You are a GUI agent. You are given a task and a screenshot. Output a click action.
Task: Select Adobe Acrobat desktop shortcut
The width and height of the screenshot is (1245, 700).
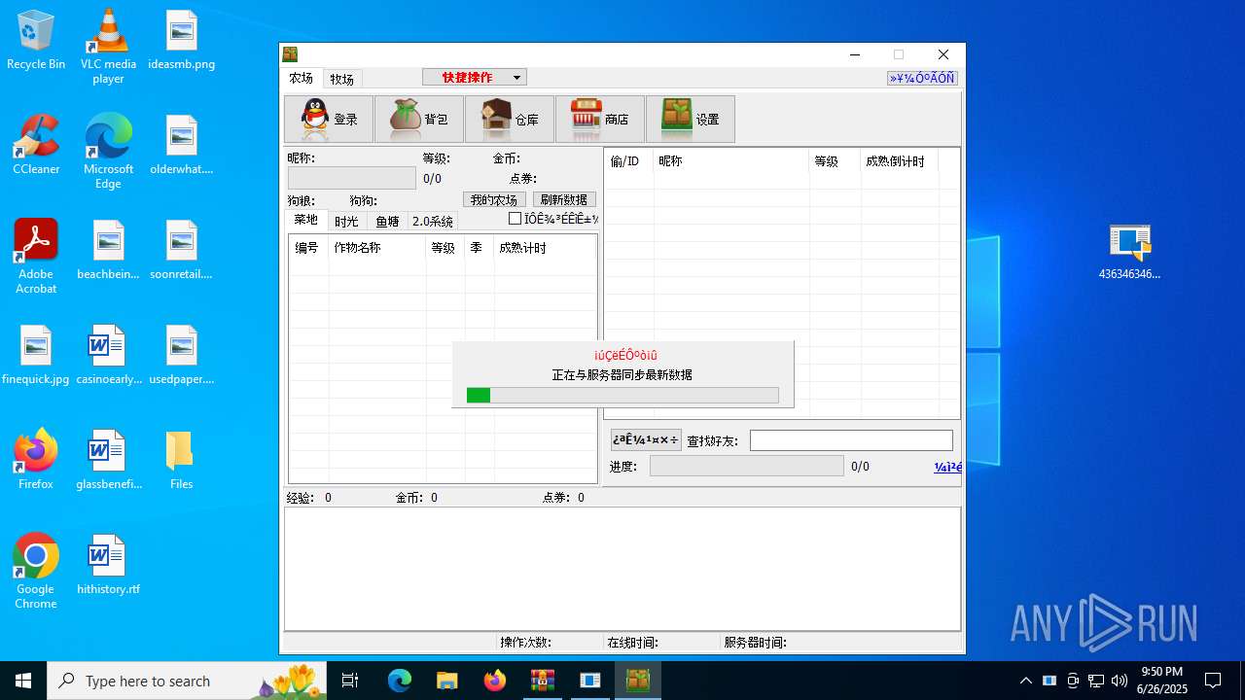(x=36, y=257)
